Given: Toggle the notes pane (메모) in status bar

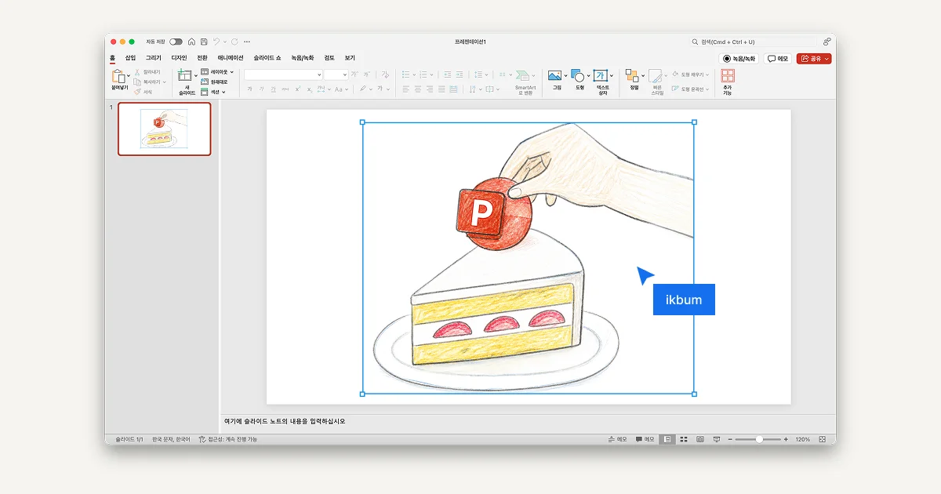Looking at the screenshot, I should point(617,439).
